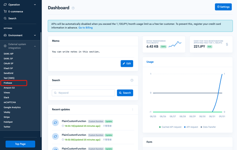Toggle API request legend item
The height and width of the screenshot is (150, 237).
click(x=191, y=127)
